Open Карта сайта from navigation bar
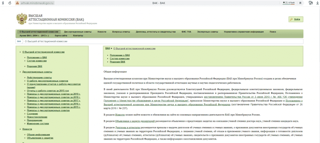This screenshot has width=320, height=143. pos(61,36)
